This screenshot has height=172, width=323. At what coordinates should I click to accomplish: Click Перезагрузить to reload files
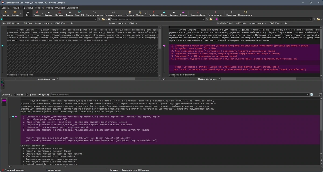point(245,13)
